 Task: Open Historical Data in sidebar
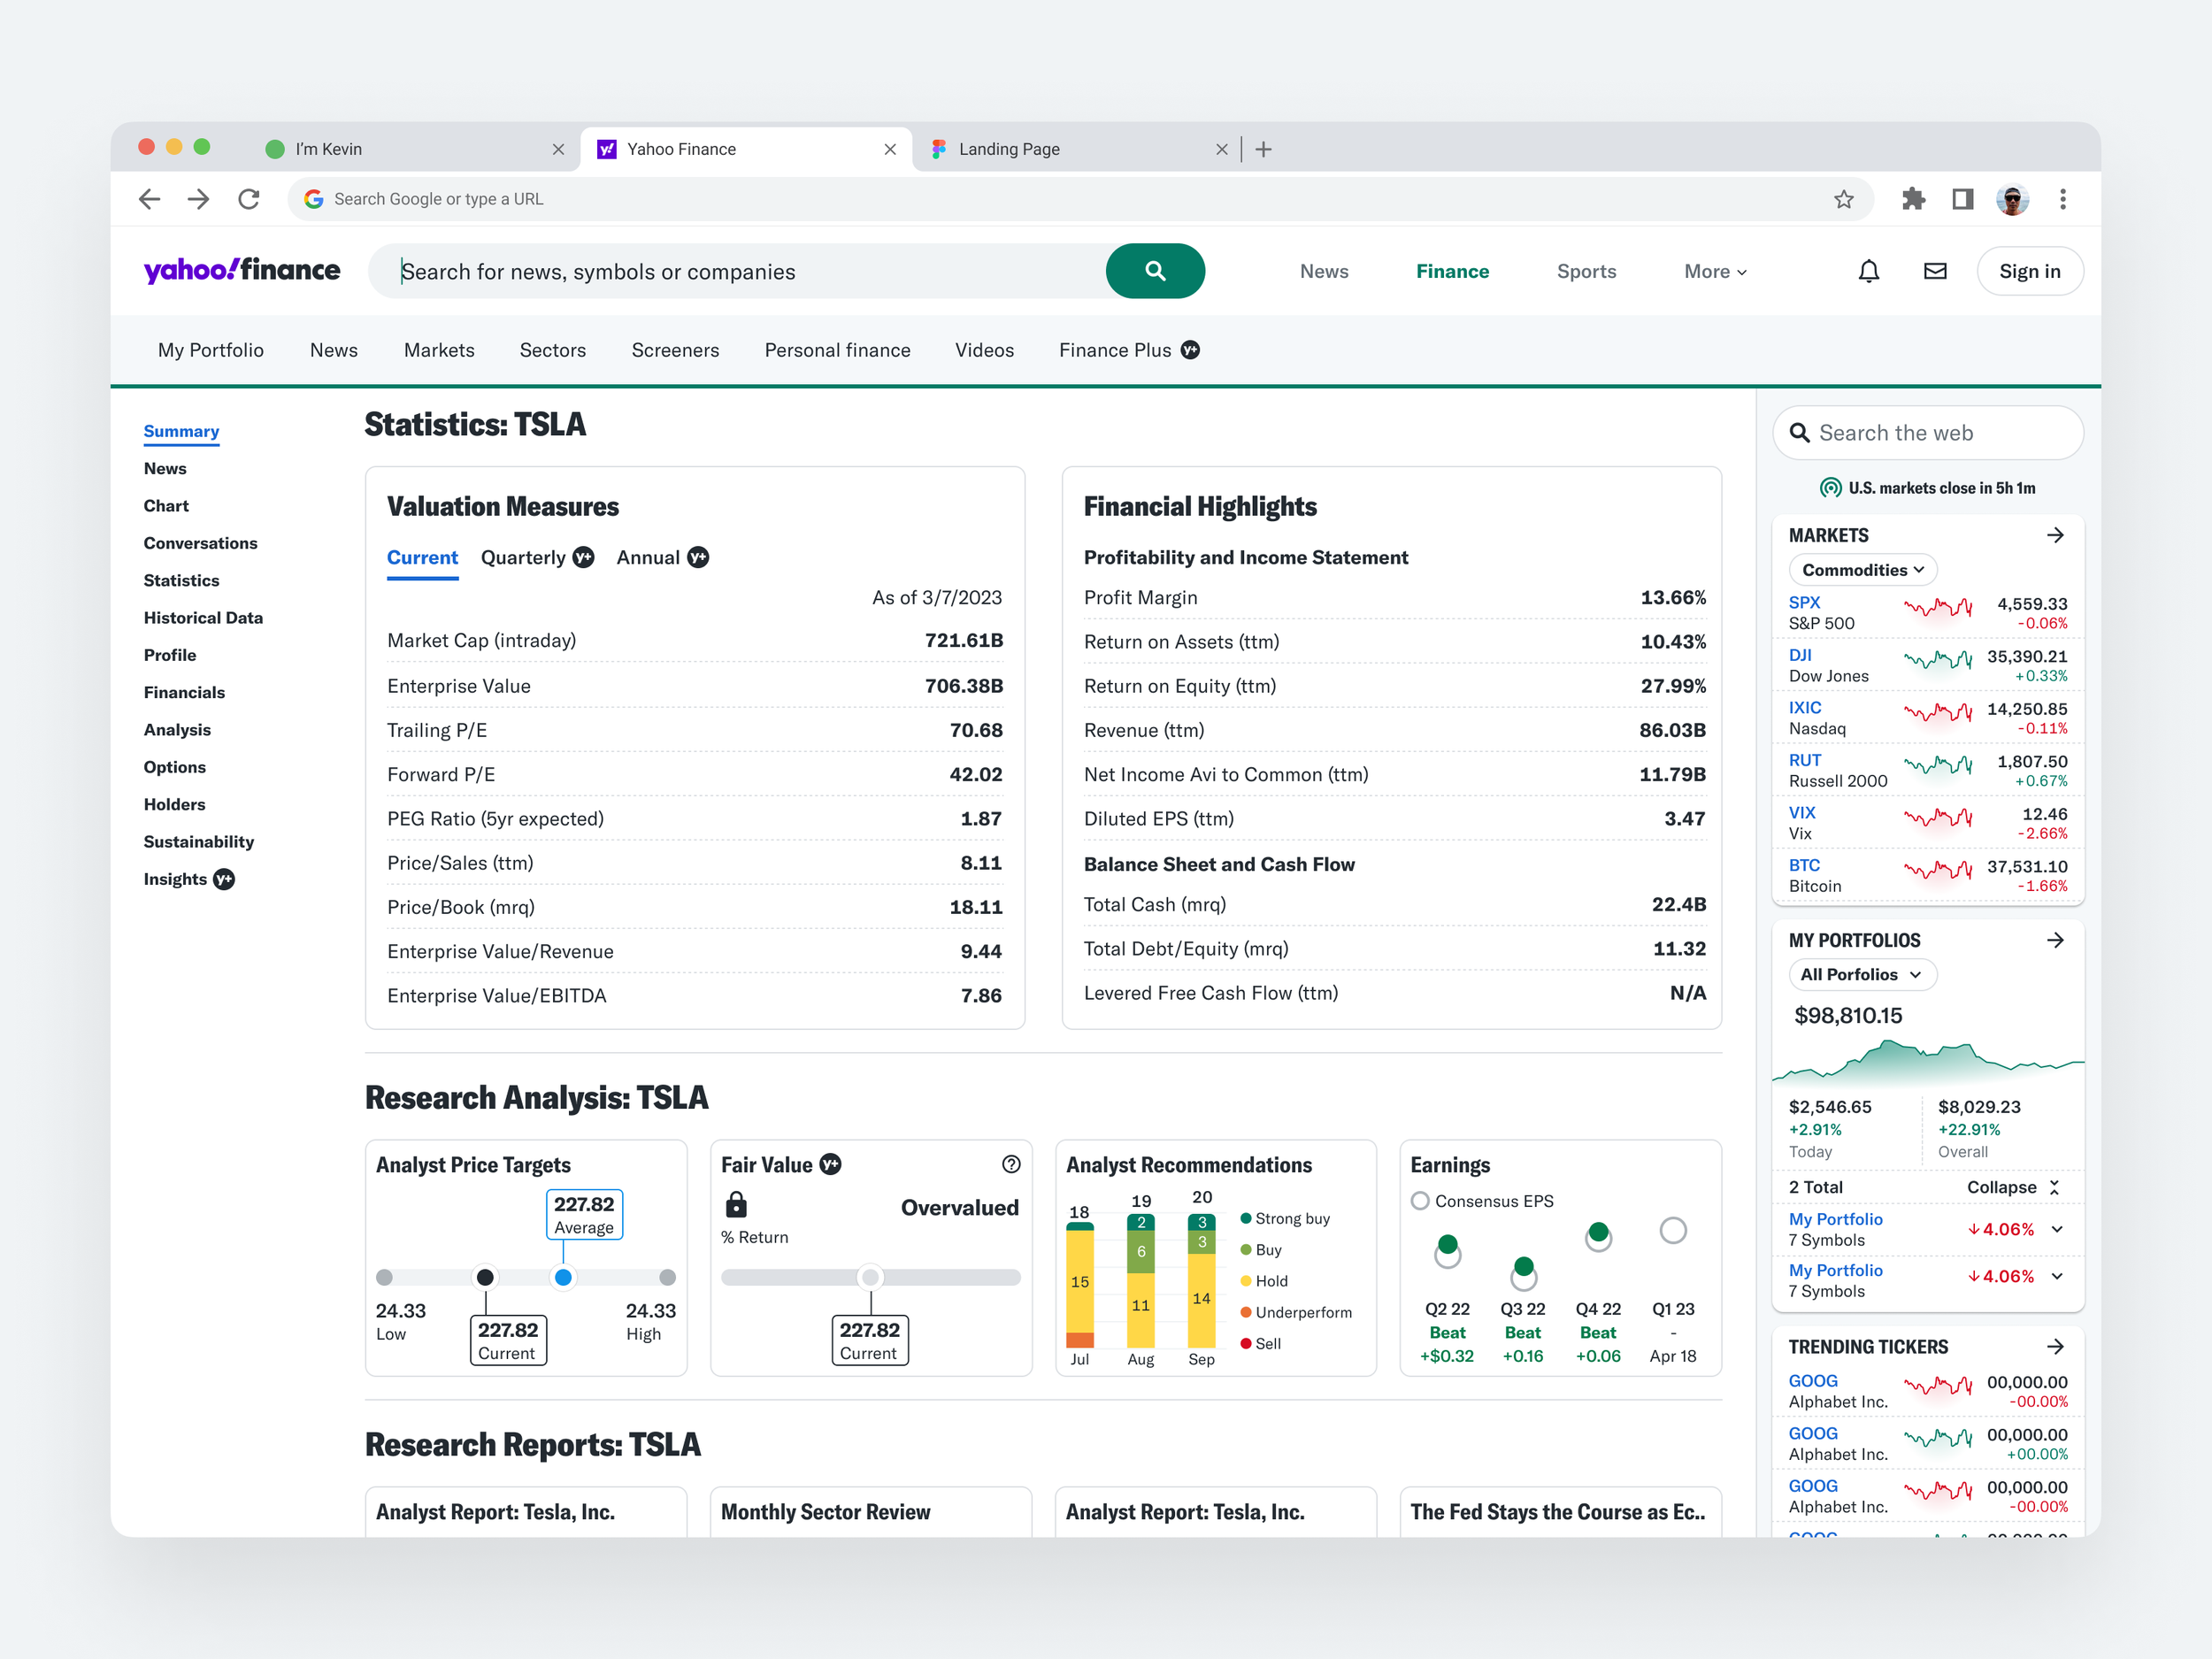(x=203, y=617)
